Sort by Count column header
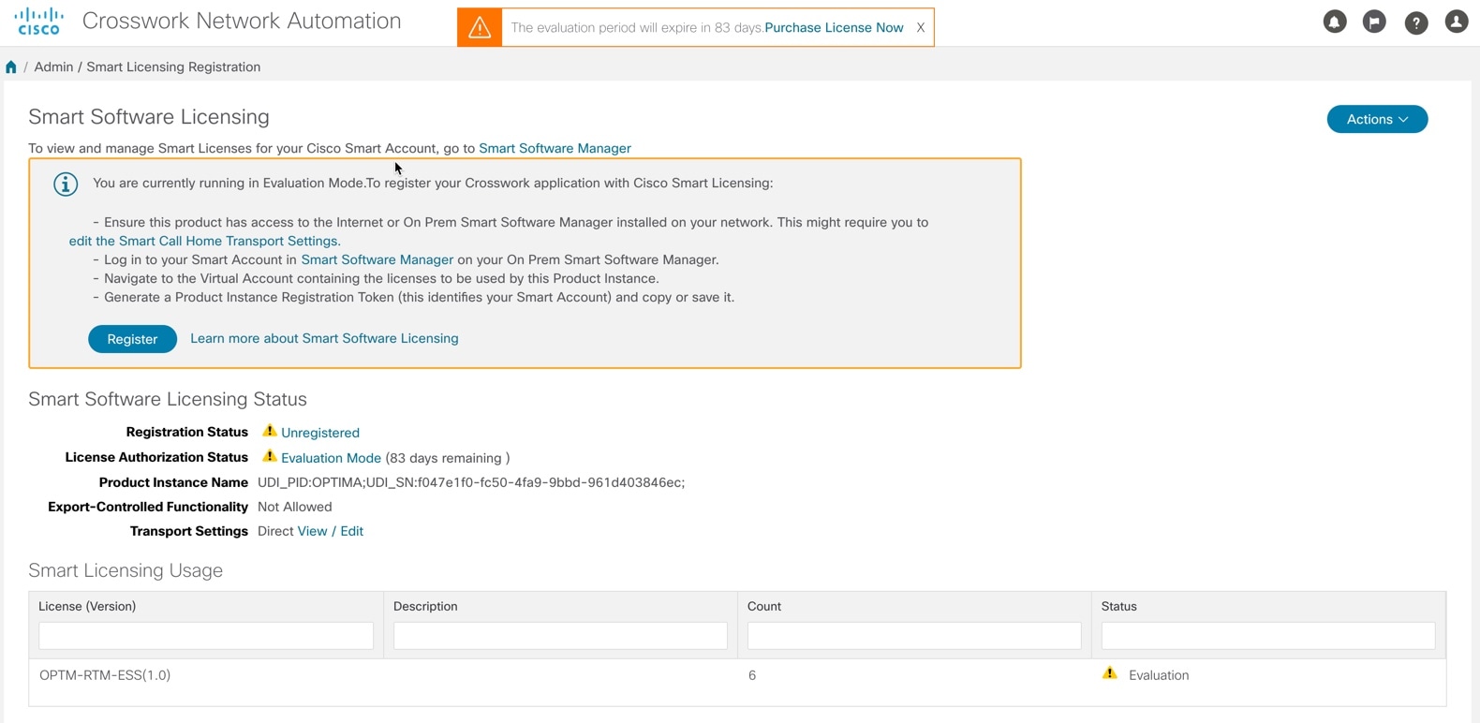 [764, 606]
